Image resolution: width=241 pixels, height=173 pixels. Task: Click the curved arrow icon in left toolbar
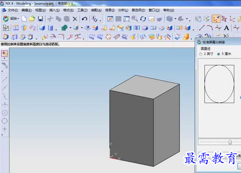5,65
